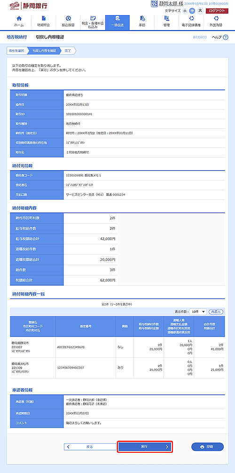Click the 再表示 refresh button
Screen dimensions: 235x473
pos(216,311)
